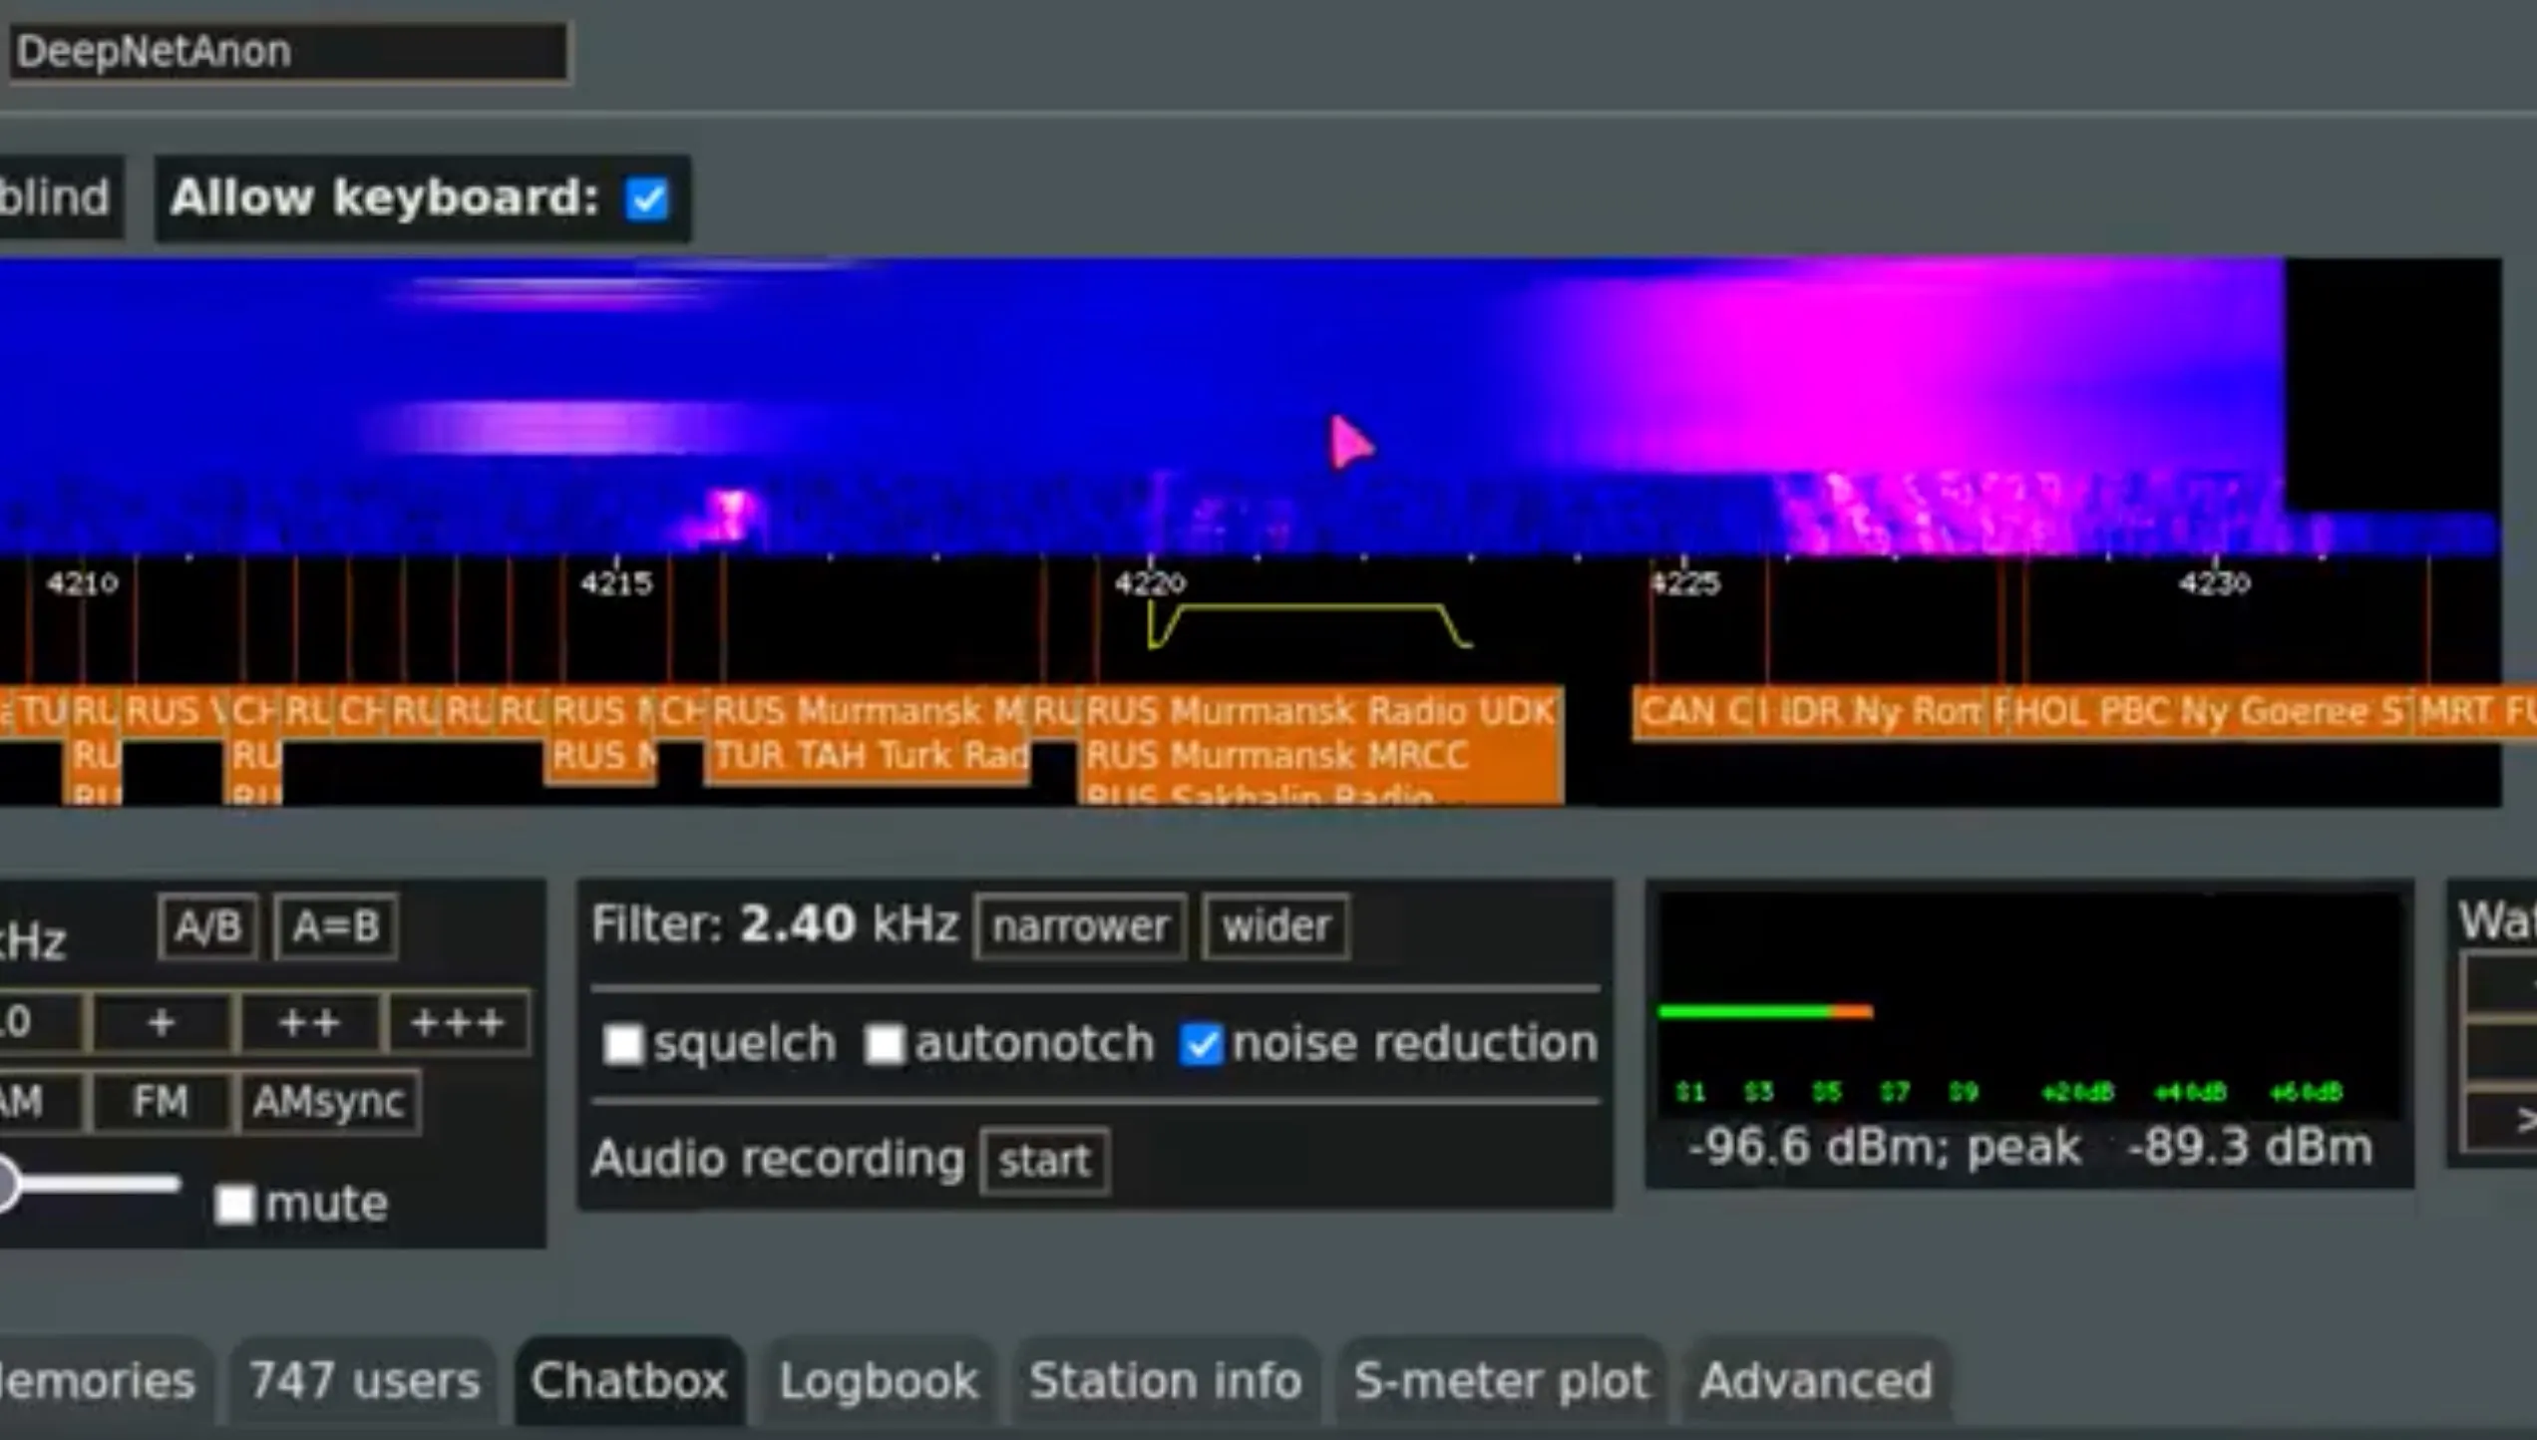Click the double plus frequency step
Screen dimensions: 2537x1440
[309, 1022]
